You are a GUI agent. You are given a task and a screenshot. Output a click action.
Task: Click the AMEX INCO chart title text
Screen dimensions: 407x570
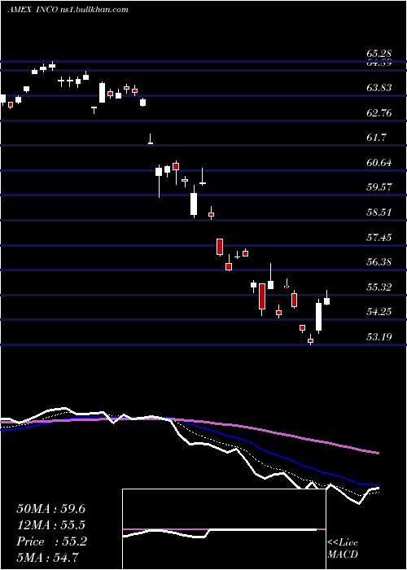pos(68,10)
